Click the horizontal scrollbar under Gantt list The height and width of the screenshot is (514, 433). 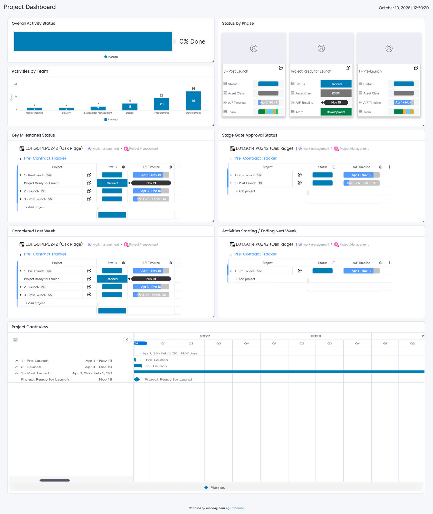(x=55, y=480)
